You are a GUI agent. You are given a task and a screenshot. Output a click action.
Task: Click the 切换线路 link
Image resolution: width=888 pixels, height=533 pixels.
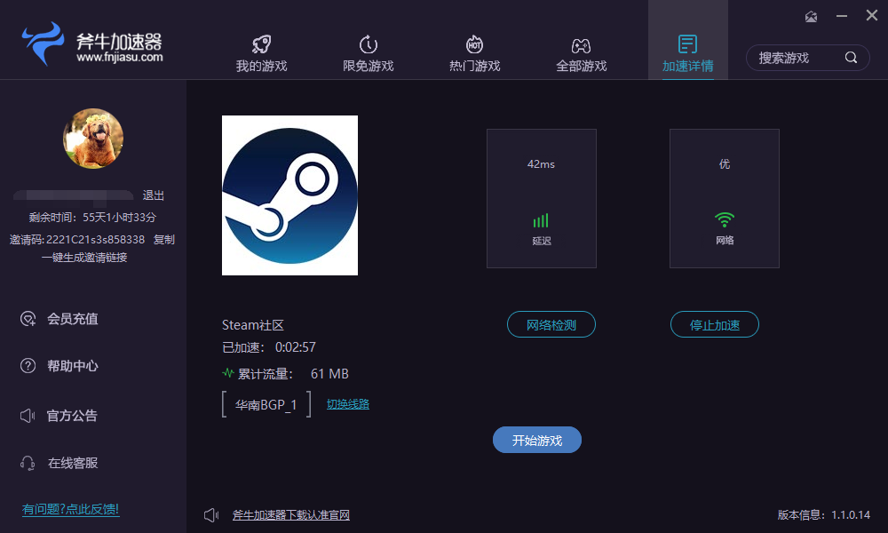pyautogui.click(x=348, y=404)
